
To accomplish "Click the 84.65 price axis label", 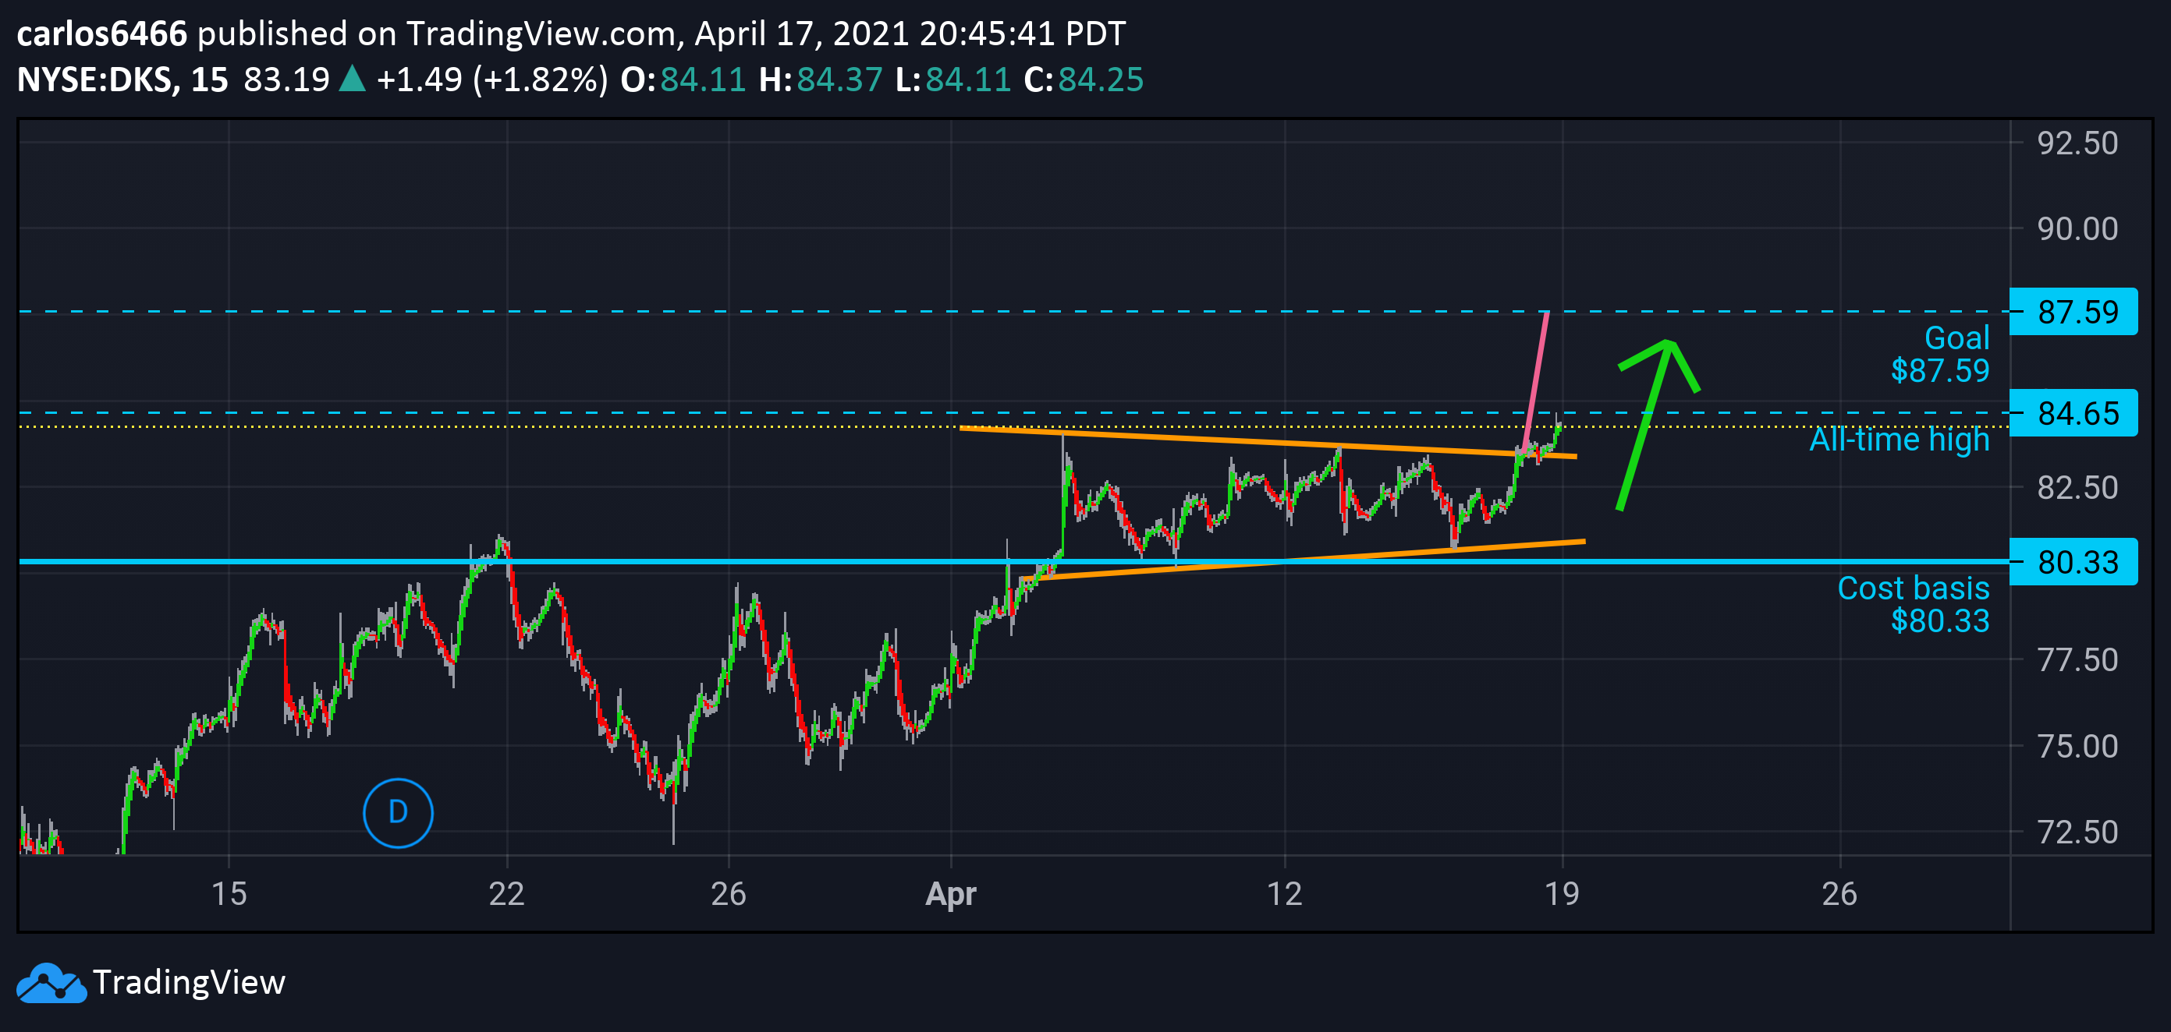I will [x=2073, y=413].
